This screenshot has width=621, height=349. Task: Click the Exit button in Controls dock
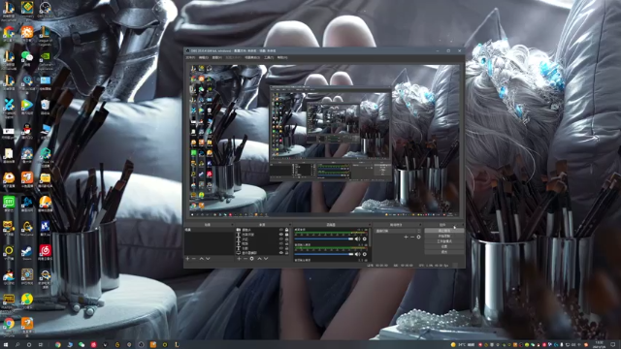pos(444,252)
